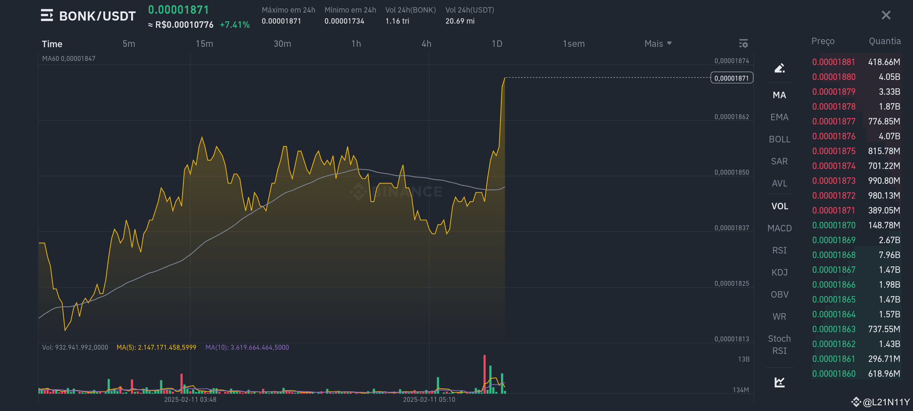913x411 pixels.
Task: Enable the EMA indicator overlay
Action: 779,117
